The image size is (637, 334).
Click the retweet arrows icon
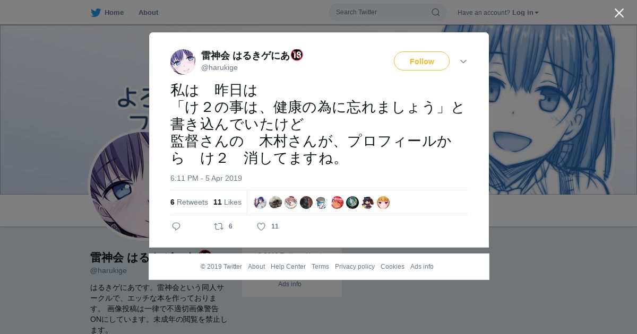pos(218,226)
